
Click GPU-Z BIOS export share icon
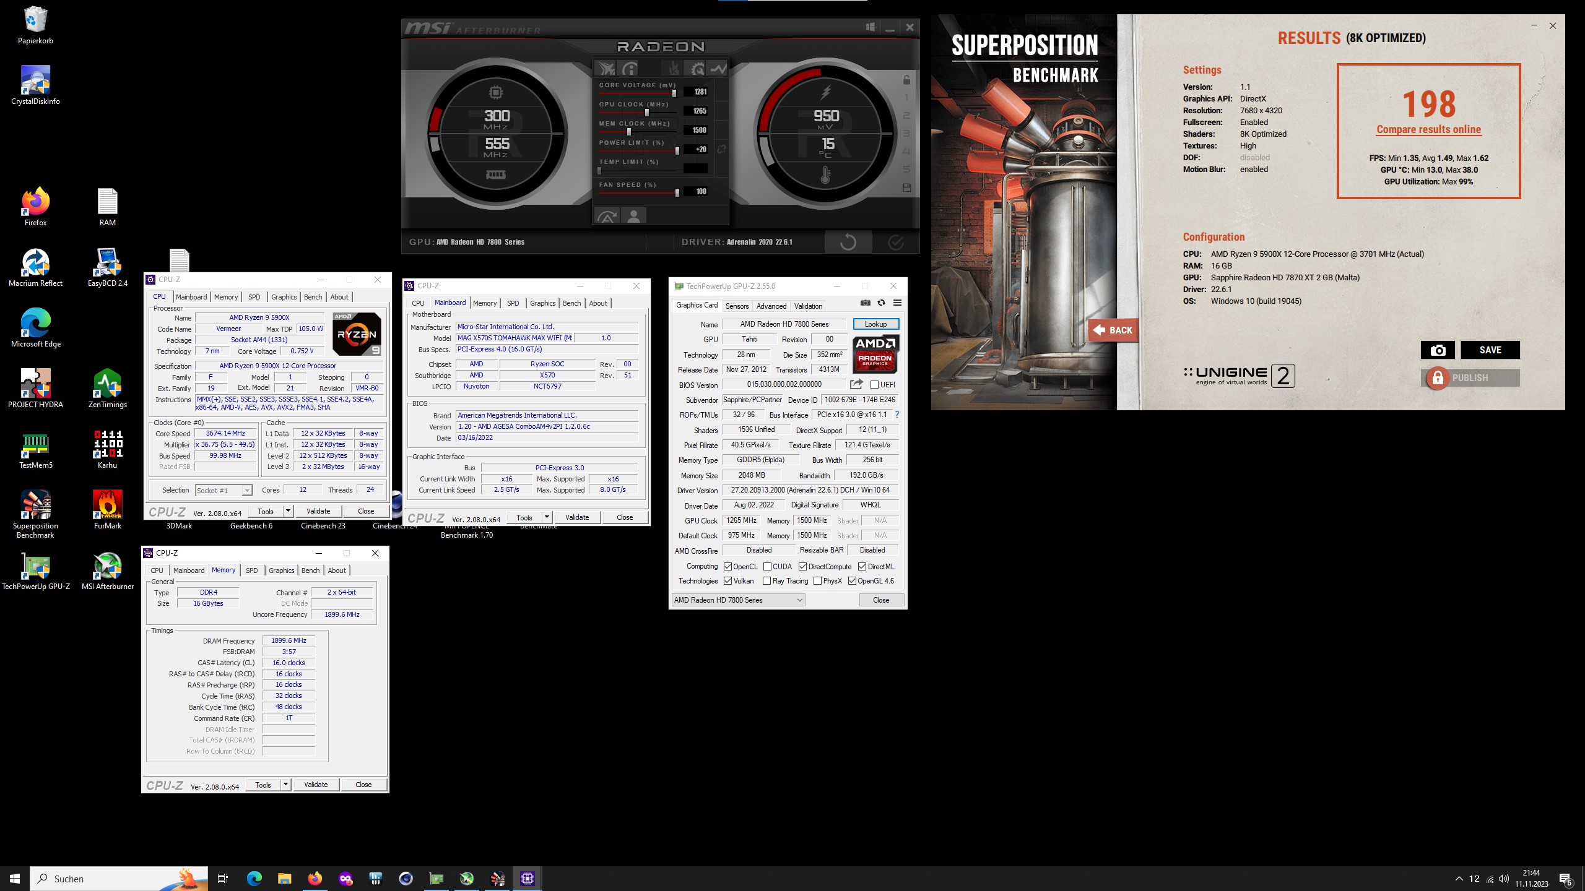(856, 384)
